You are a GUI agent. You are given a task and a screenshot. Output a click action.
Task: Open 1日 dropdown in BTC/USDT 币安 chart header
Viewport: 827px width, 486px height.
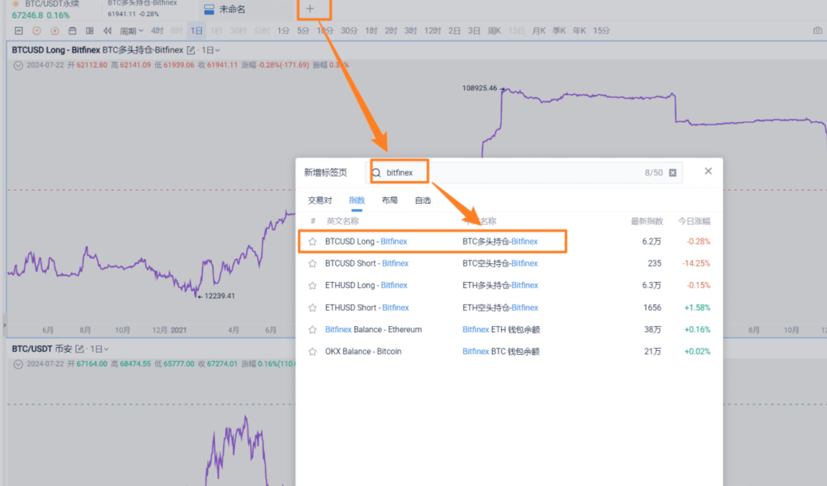tap(99, 349)
